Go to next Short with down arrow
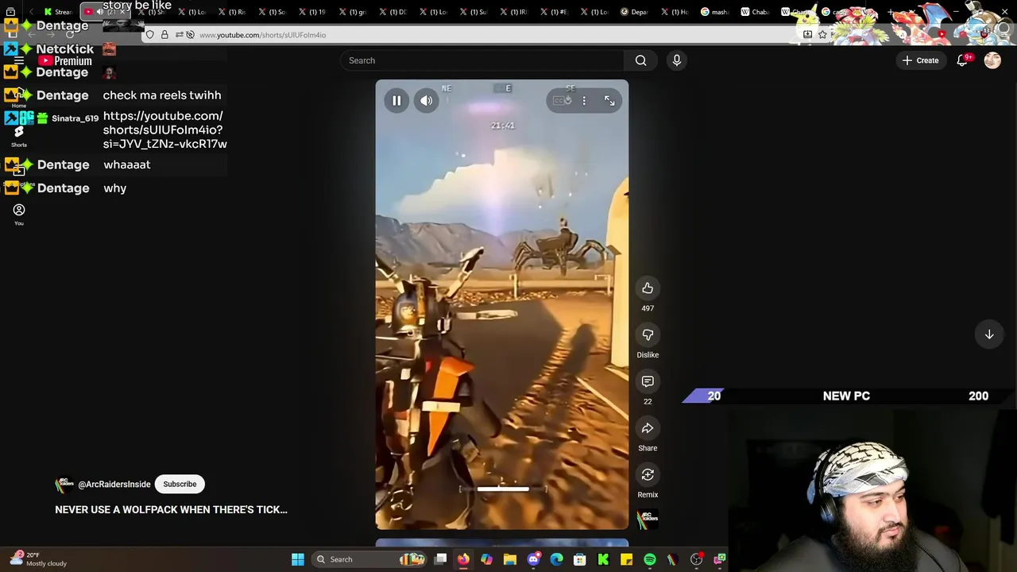This screenshot has height=572, width=1017. click(989, 334)
